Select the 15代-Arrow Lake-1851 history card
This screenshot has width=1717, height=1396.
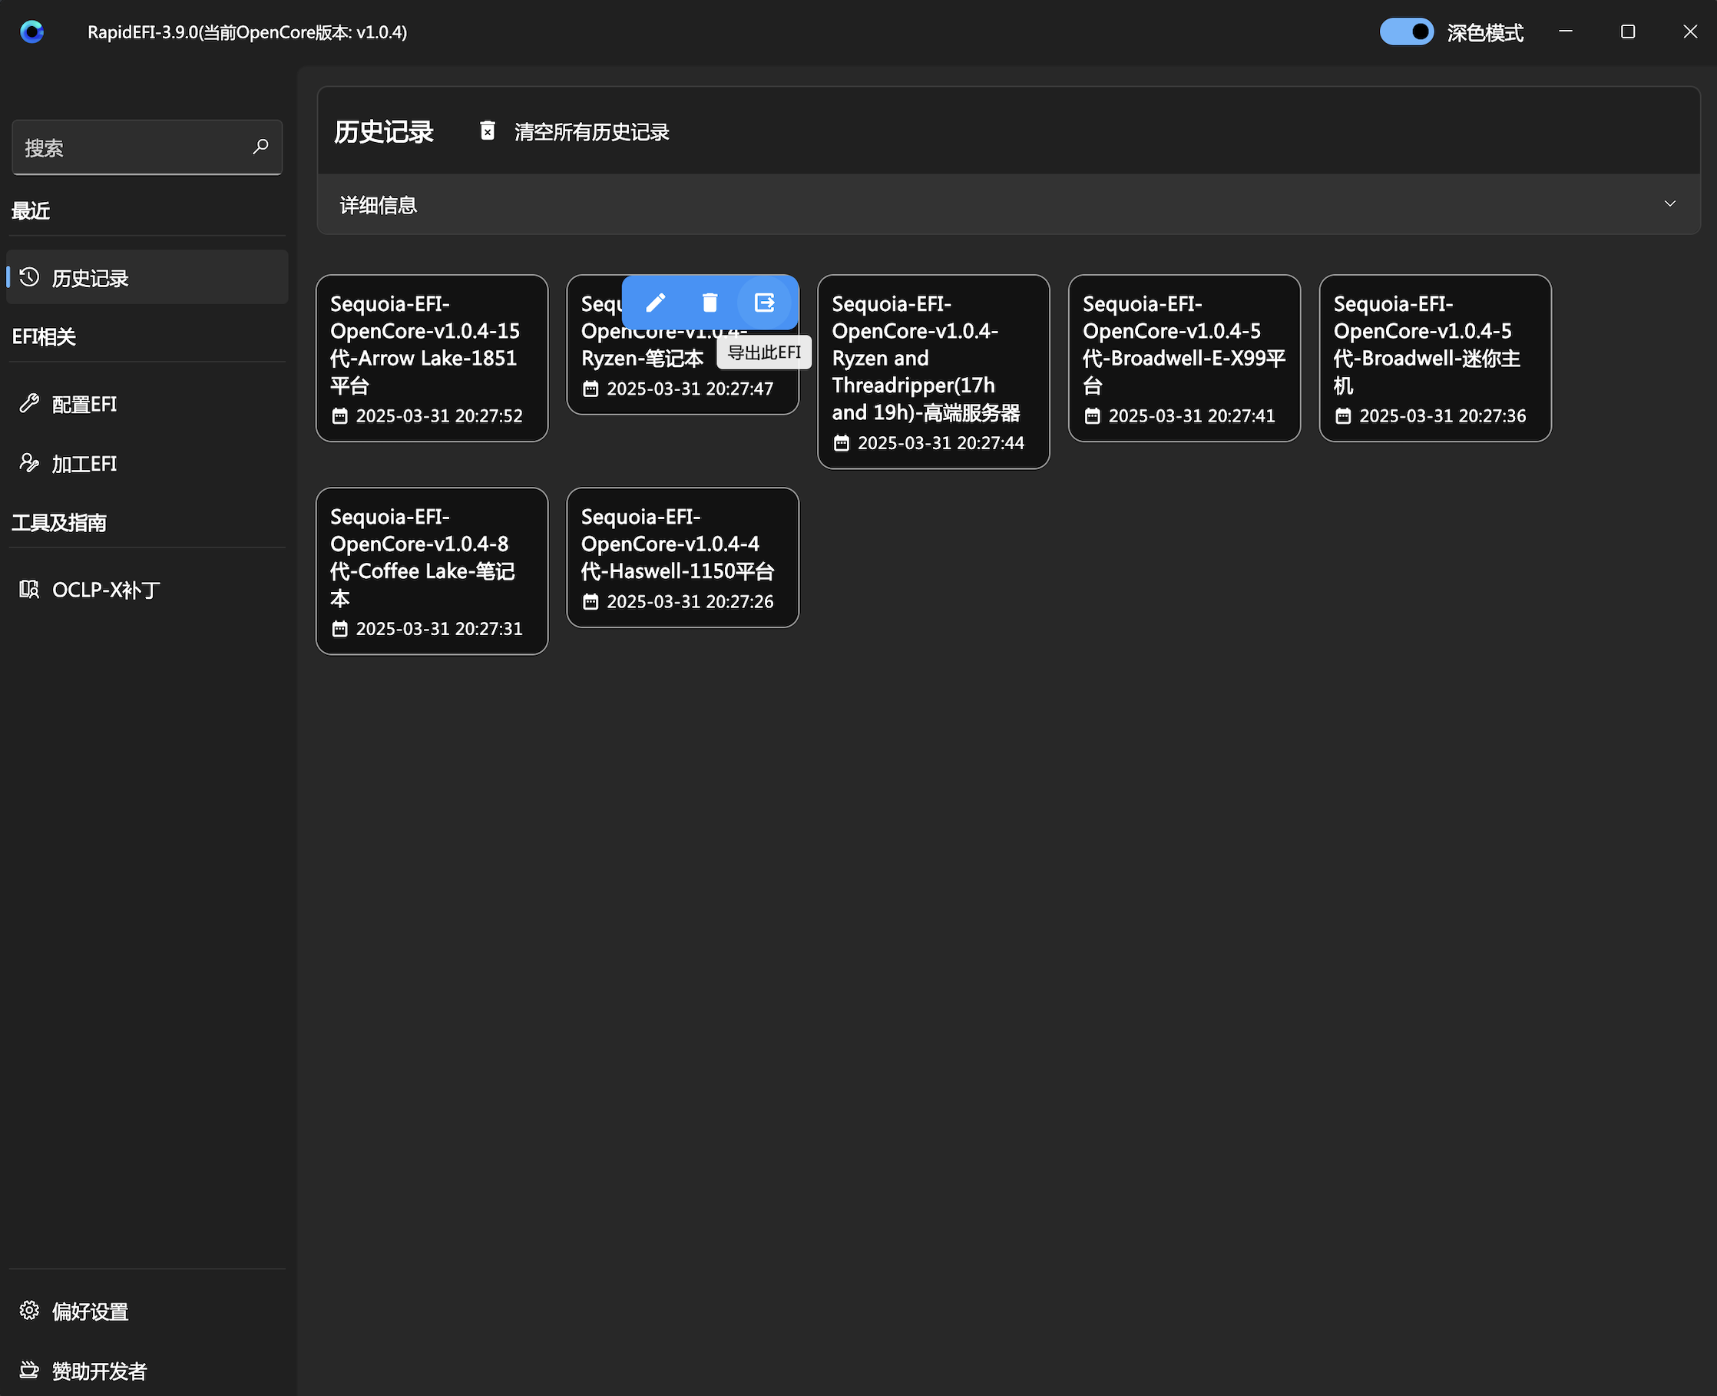[432, 358]
